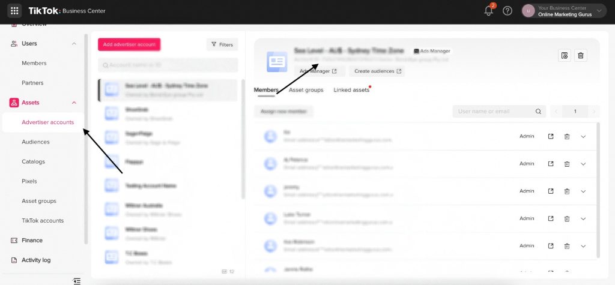
Task: Launch Ads Manager from account header
Action: pos(320,71)
